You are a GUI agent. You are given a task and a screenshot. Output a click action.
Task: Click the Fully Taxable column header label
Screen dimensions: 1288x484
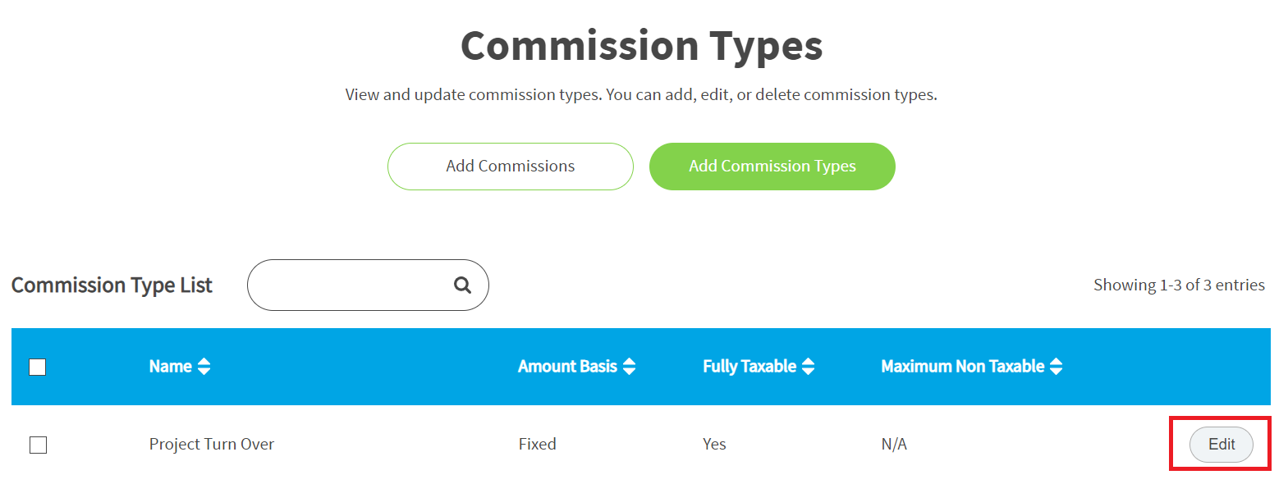pos(749,367)
